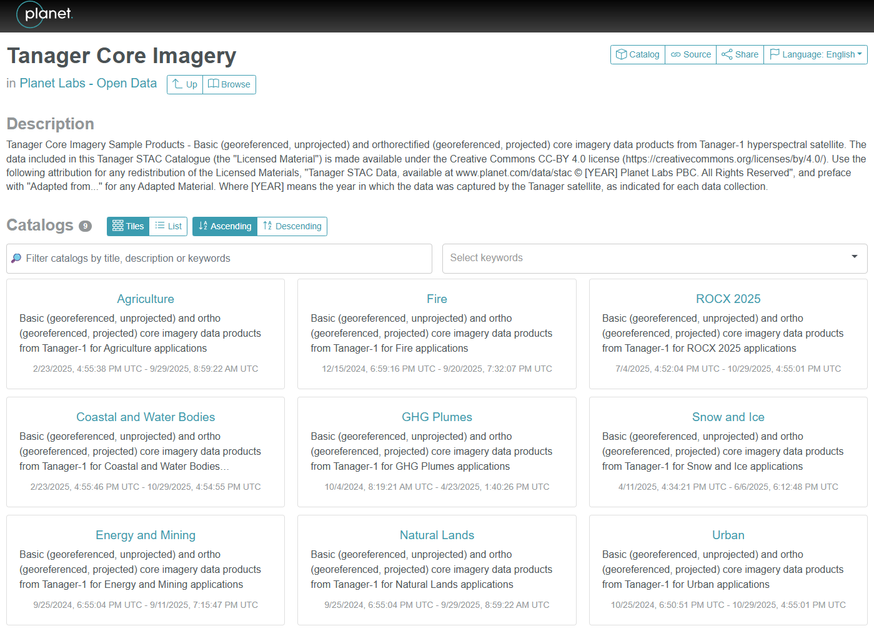The width and height of the screenshot is (874, 631).
Task: Click the Snow and Ice date range
Action: pos(728,487)
